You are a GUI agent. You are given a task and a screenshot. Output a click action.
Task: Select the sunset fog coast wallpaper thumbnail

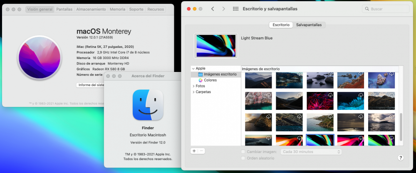pyautogui.click(x=258, y=140)
